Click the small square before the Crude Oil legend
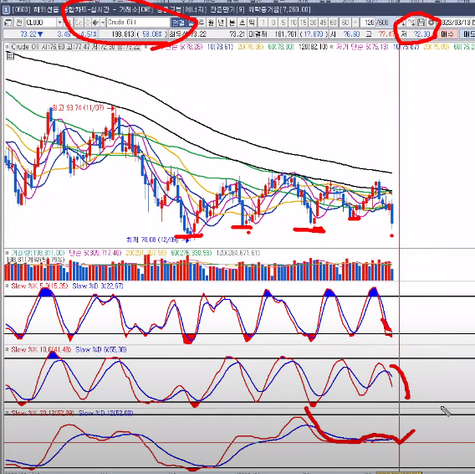Image resolution: width=475 pixels, height=474 pixels. pos(7,47)
